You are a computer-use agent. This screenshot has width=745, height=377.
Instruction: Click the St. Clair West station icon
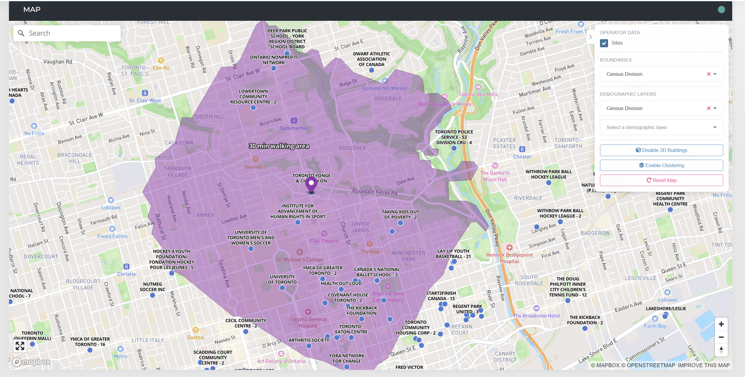(145, 93)
